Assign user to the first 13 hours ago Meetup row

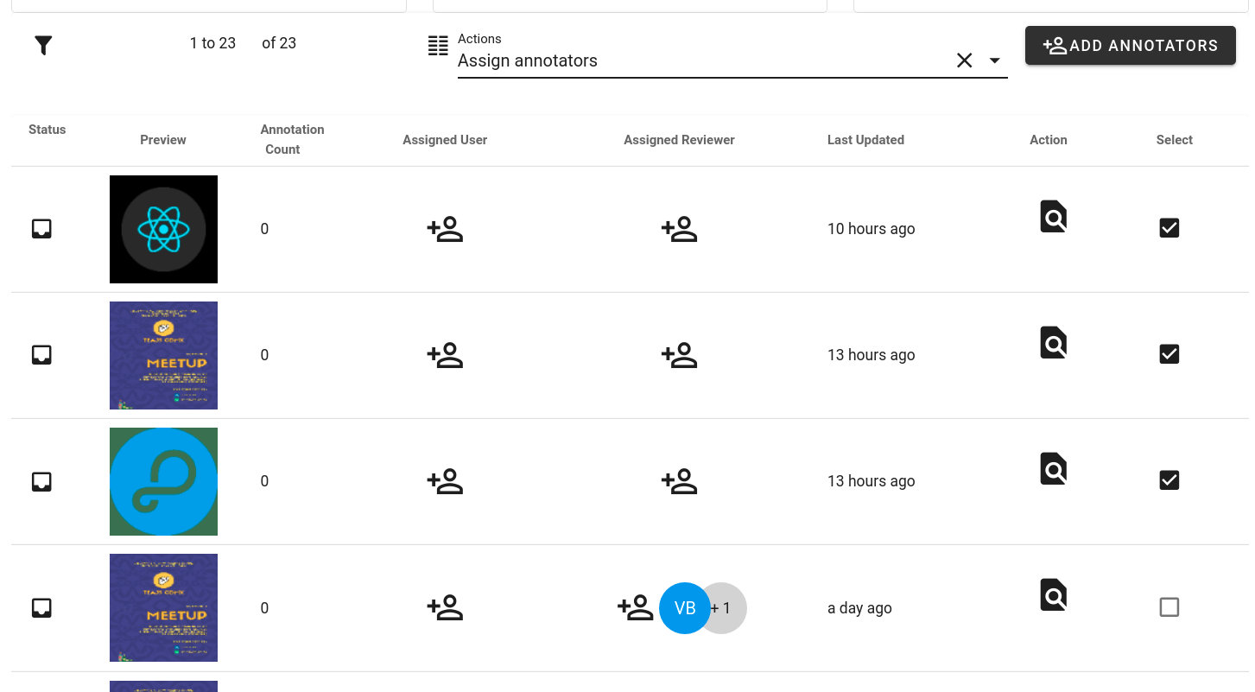pyautogui.click(x=445, y=355)
